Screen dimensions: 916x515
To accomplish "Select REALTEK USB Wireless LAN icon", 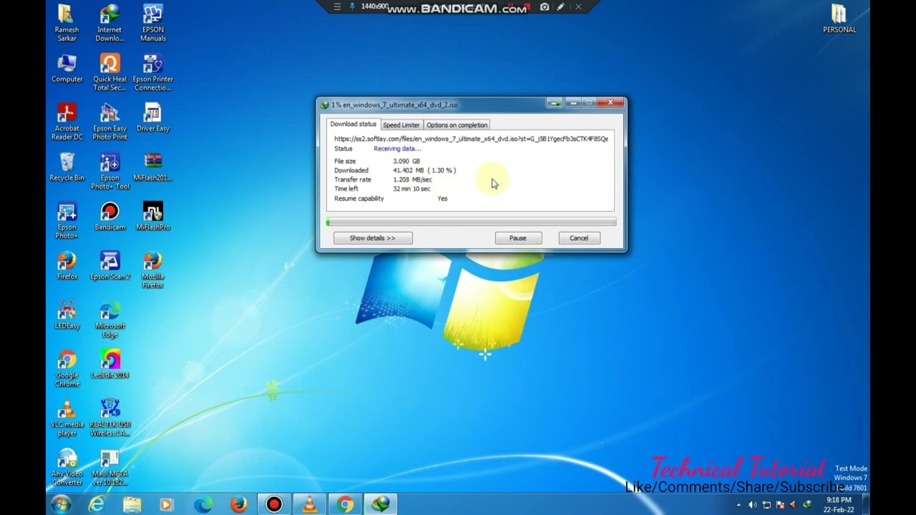I will pos(109,418).
